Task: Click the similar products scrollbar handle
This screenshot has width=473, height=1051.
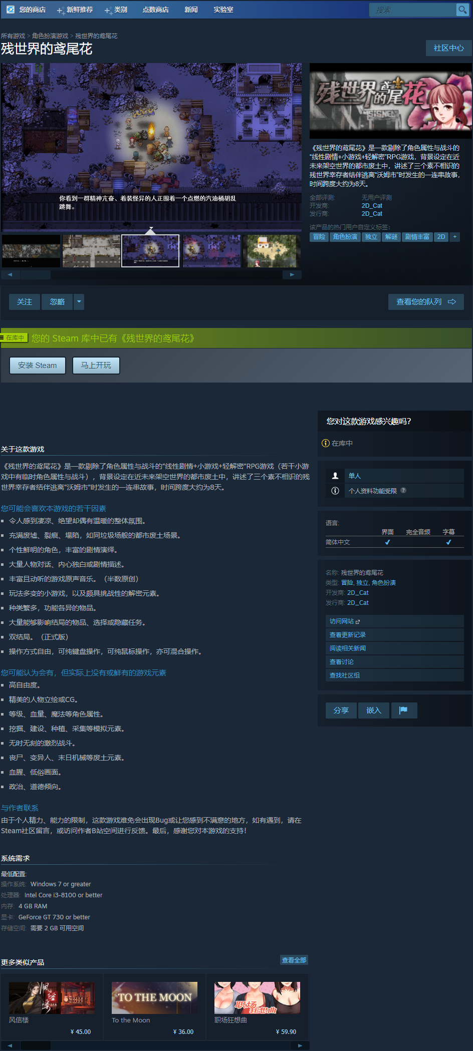Action: pyautogui.click(x=35, y=1045)
